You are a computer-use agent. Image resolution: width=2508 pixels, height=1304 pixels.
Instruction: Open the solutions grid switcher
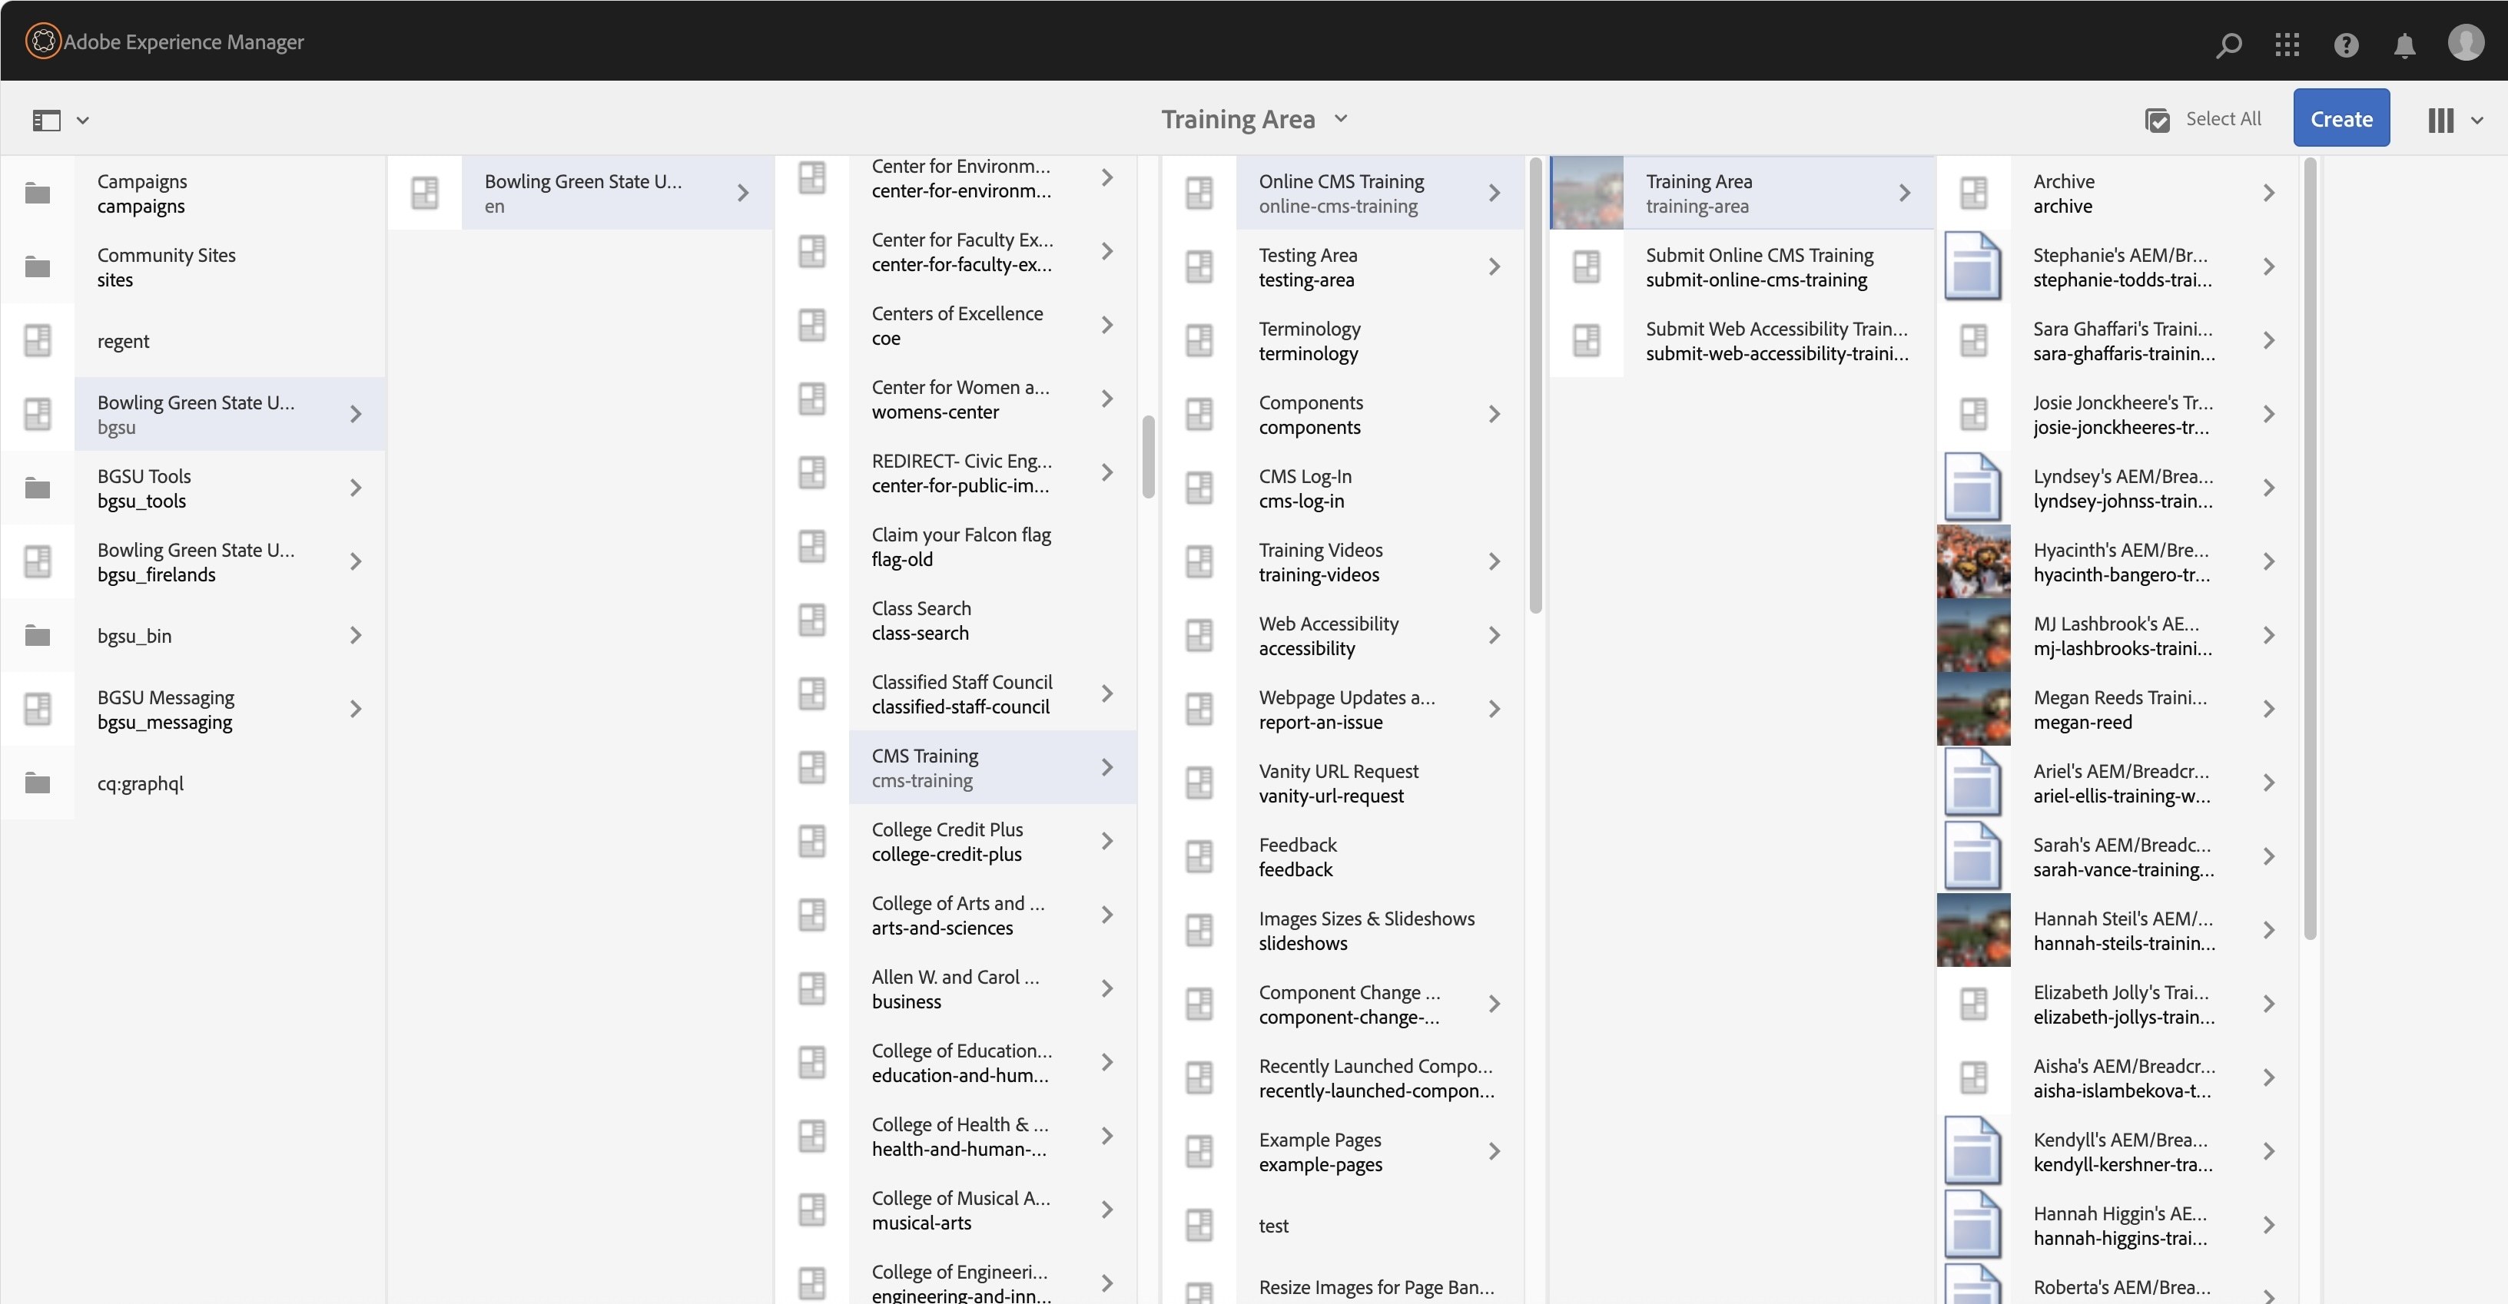tap(2287, 44)
